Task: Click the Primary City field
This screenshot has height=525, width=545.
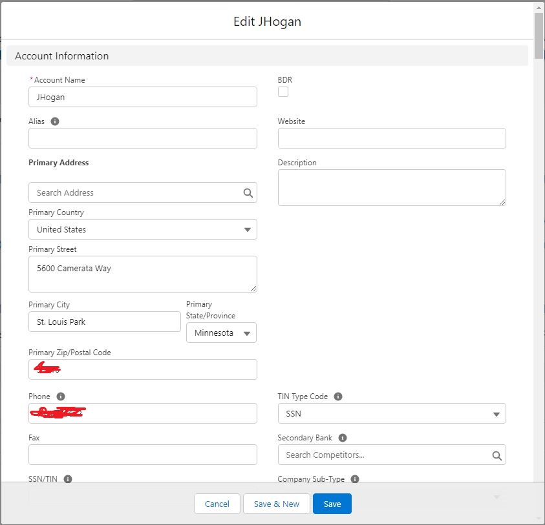Action: [x=104, y=322]
